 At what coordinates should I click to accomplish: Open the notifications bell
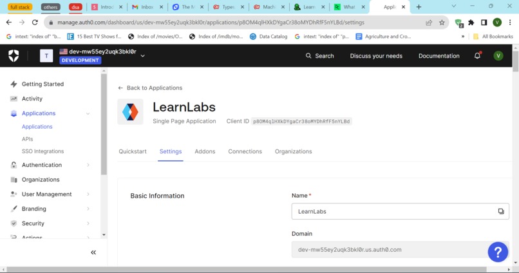point(477,55)
